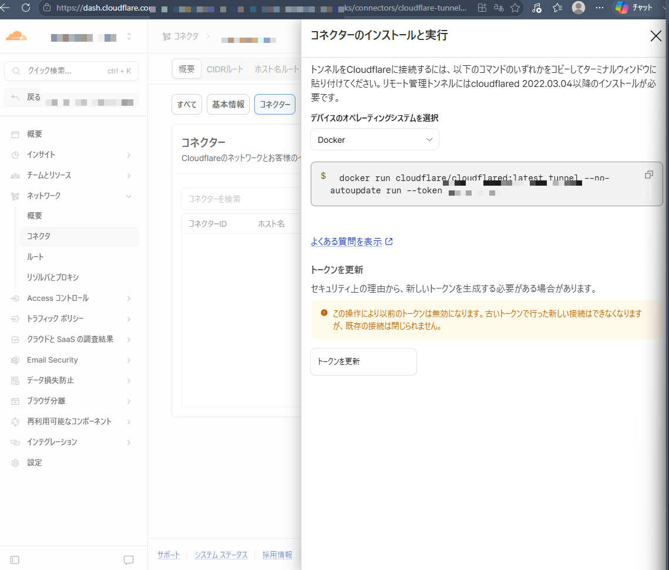Collapse the ネットワーク section chevron
669x570 pixels.
[129, 196]
